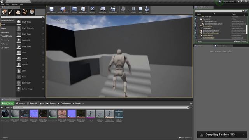Open Settings dropdown arrow
This screenshot has height=140, width=249.
click(x=96, y=10)
